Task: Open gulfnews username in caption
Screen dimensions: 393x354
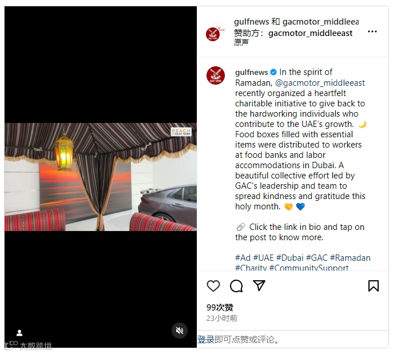Action: click(251, 72)
